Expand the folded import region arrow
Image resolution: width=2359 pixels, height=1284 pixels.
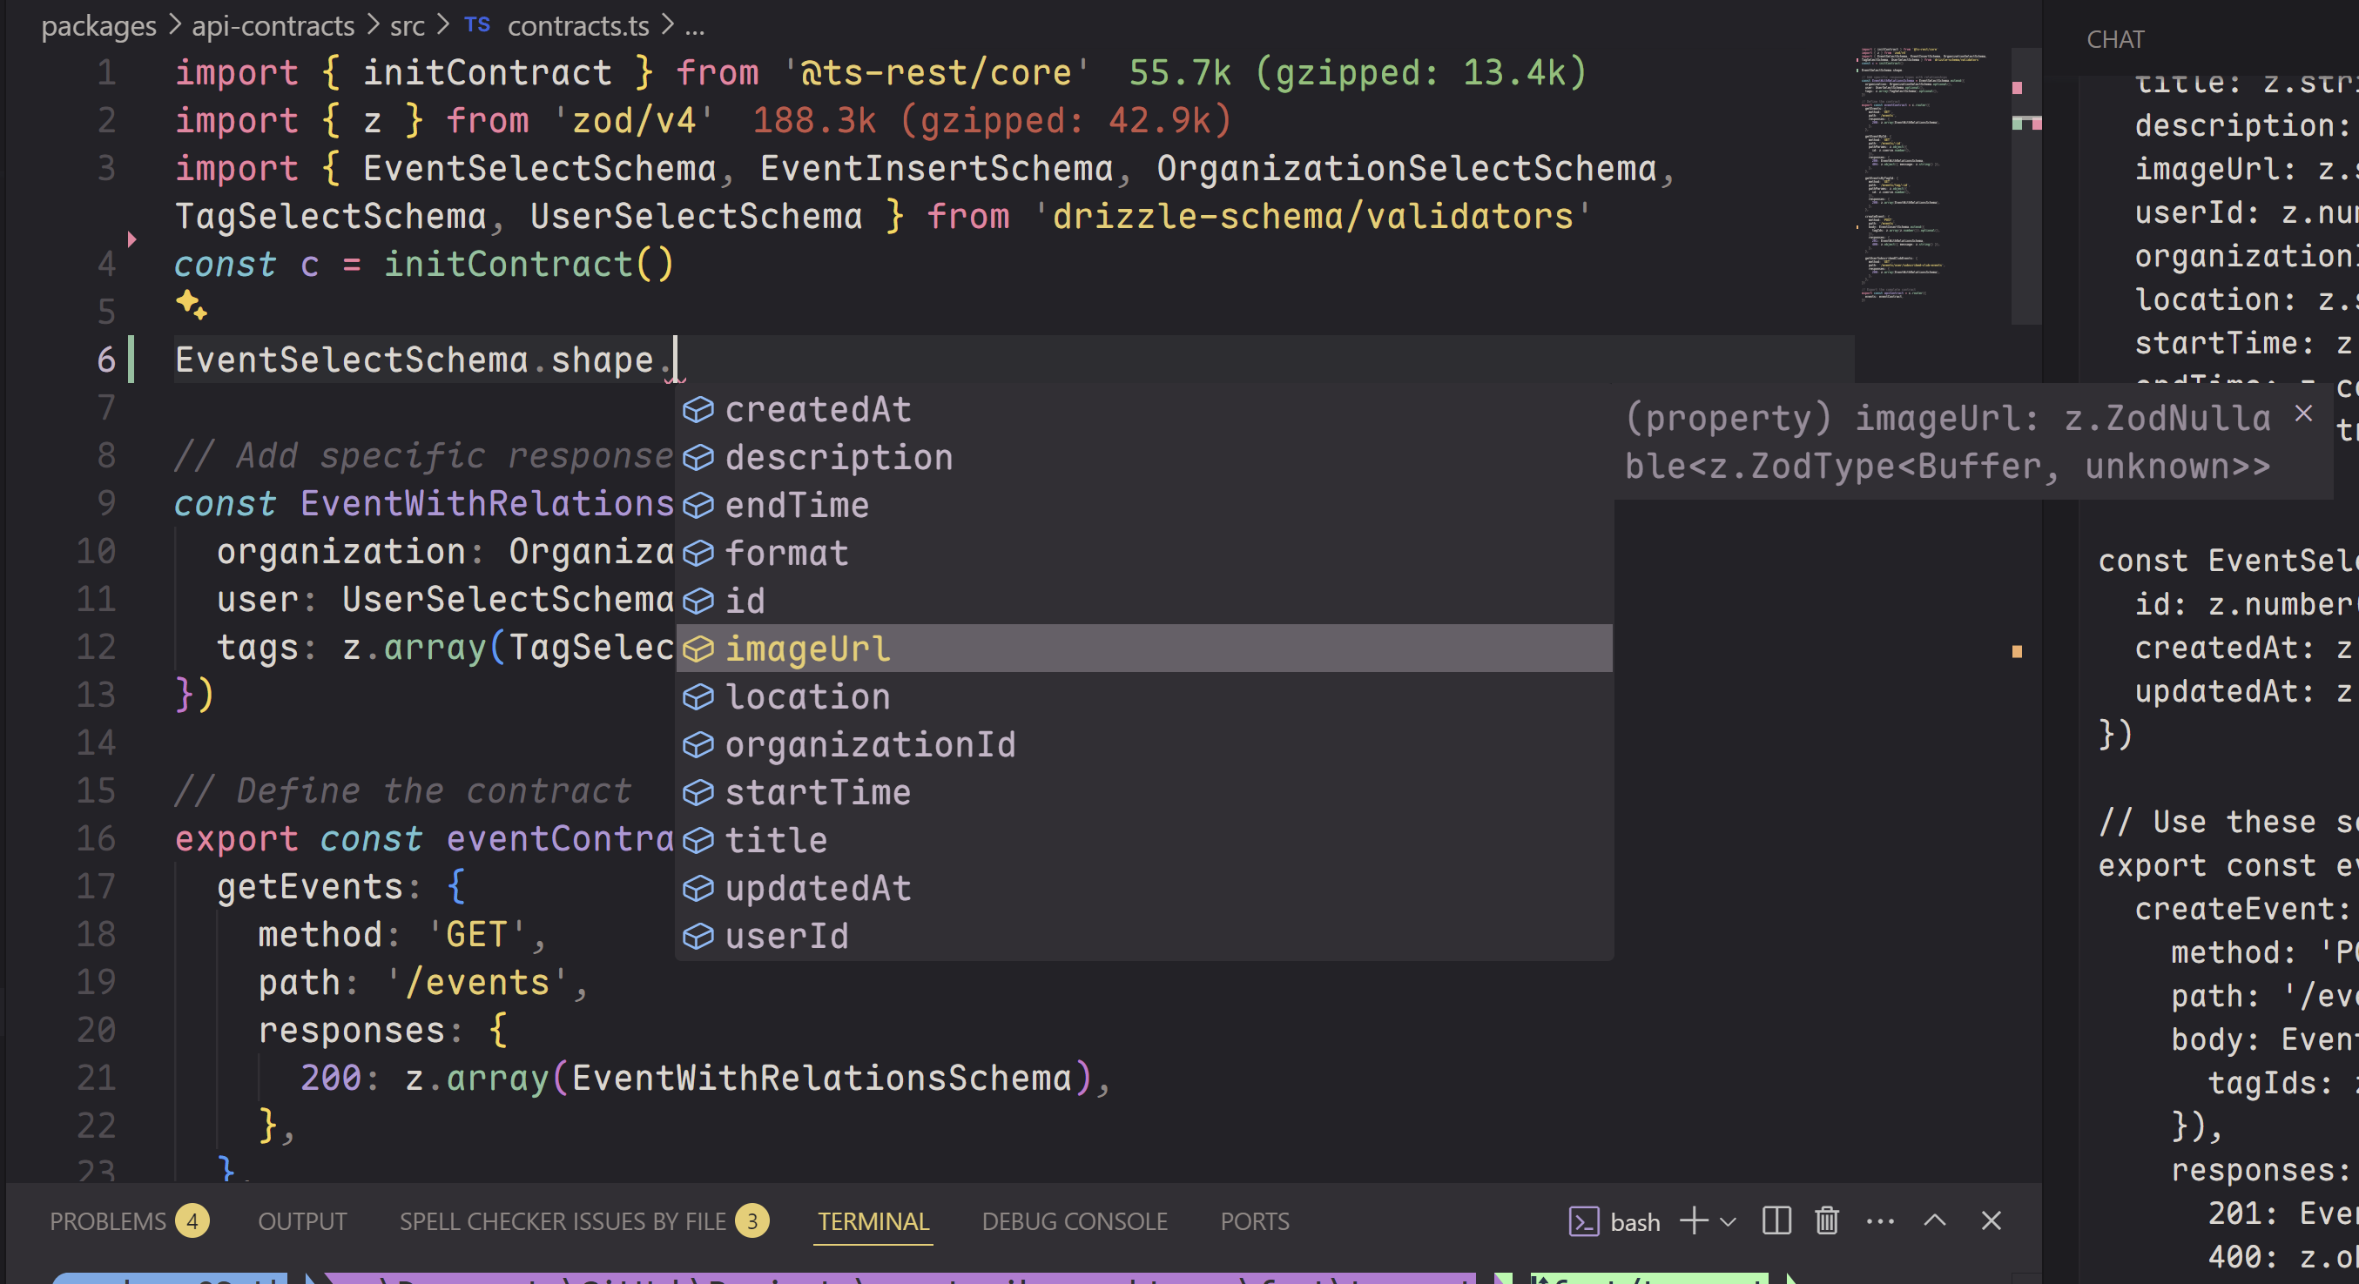pos(131,239)
